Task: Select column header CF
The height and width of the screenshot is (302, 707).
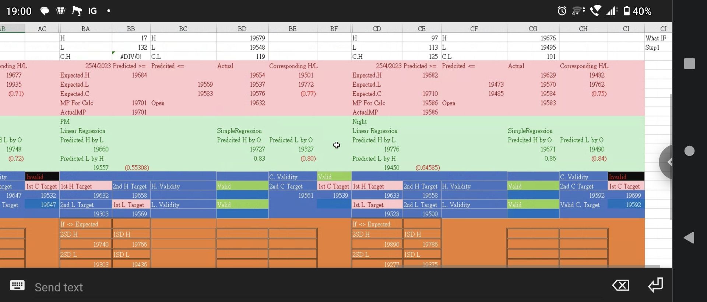Action: click(474, 29)
